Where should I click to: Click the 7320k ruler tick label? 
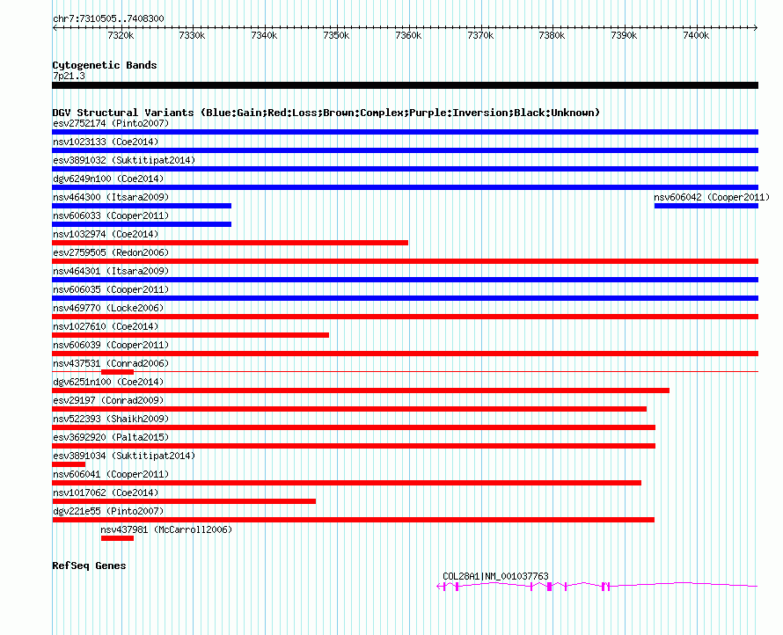(x=121, y=35)
